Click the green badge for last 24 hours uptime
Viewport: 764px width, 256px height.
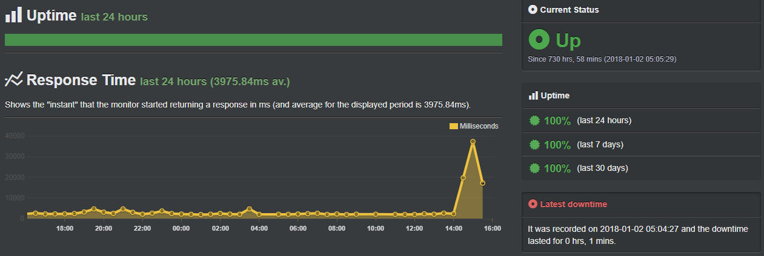(x=534, y=120)
